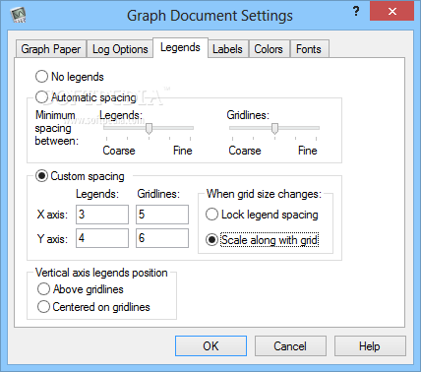Image resolution: width=421 pixels, height=372 pixels.
Task: Click the question mark help icon
Action: tap(356, 12)
